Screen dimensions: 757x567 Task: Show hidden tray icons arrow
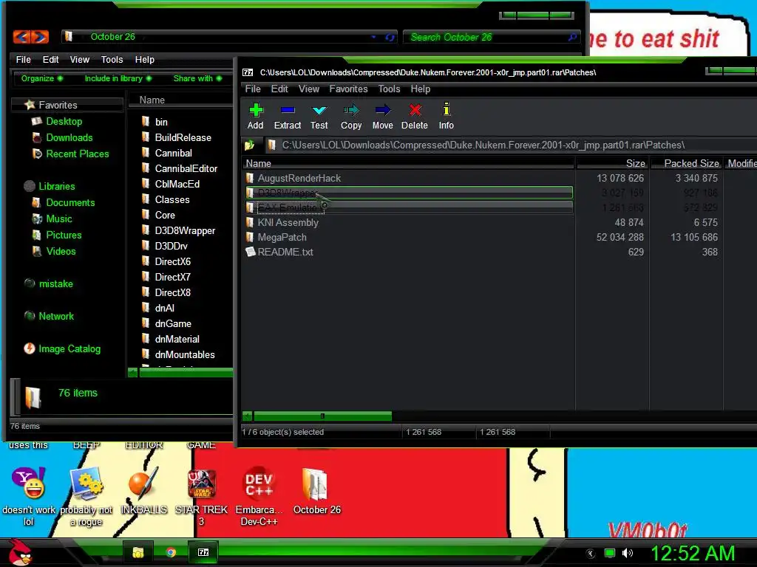click(591, 553)
